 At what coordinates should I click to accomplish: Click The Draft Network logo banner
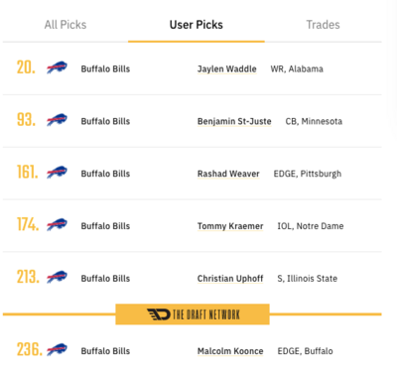(193, 314)
